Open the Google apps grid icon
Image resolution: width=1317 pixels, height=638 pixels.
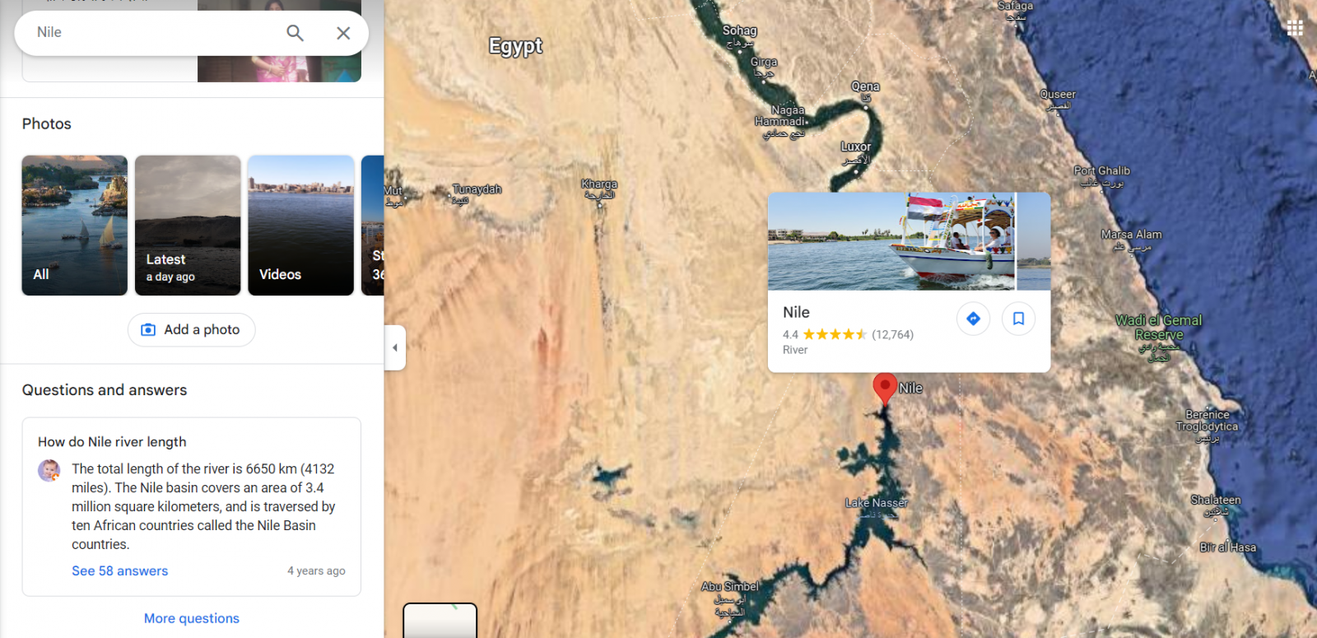tap(1295, 28)
